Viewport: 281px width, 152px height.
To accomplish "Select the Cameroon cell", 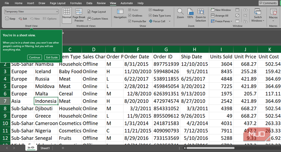I will (46, 123).
